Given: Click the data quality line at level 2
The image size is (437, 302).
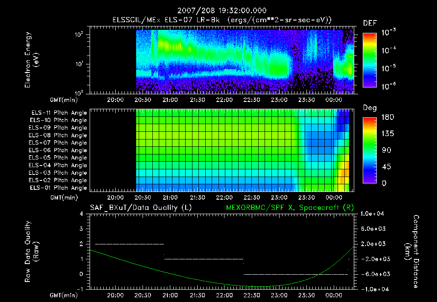Looking at the screenshot, I should point(130,244).
